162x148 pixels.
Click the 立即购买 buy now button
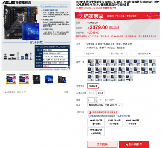(102, 144)
